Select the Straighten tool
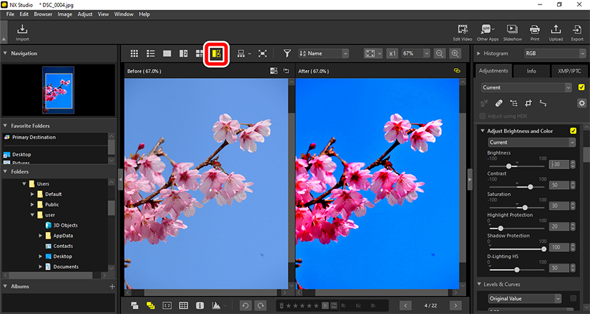The width and height of the screenshot is (590, 314). (x=543, y=103)
